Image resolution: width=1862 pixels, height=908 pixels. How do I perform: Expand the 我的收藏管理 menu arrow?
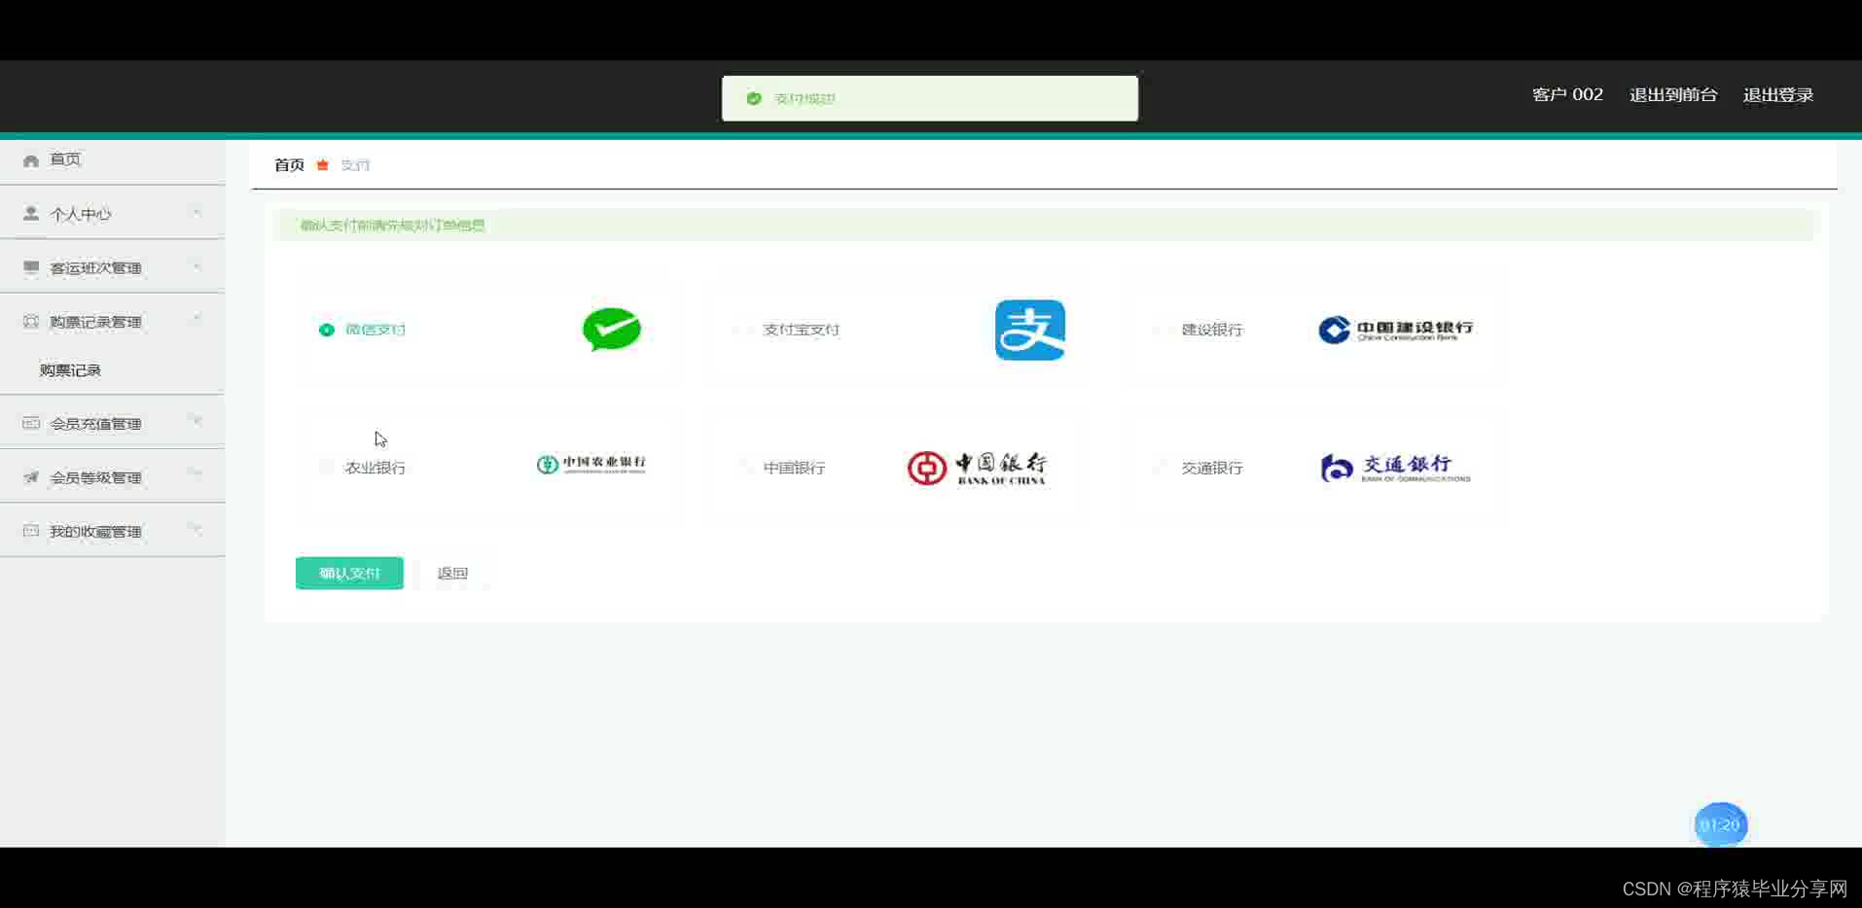[197, 530]
